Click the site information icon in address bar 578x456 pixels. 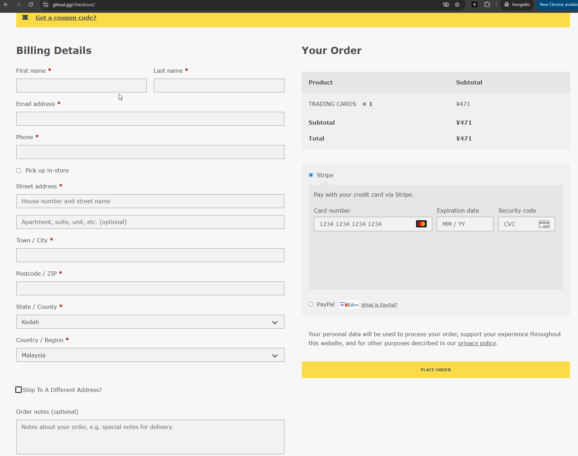[x=46, y=5]
